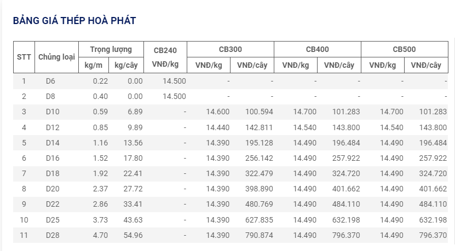Image resolution: width=455 pixels, height=251 pixels.
Task: Click the kg/m sub-header
Action: pyautogui.click(x=94, y=65)
